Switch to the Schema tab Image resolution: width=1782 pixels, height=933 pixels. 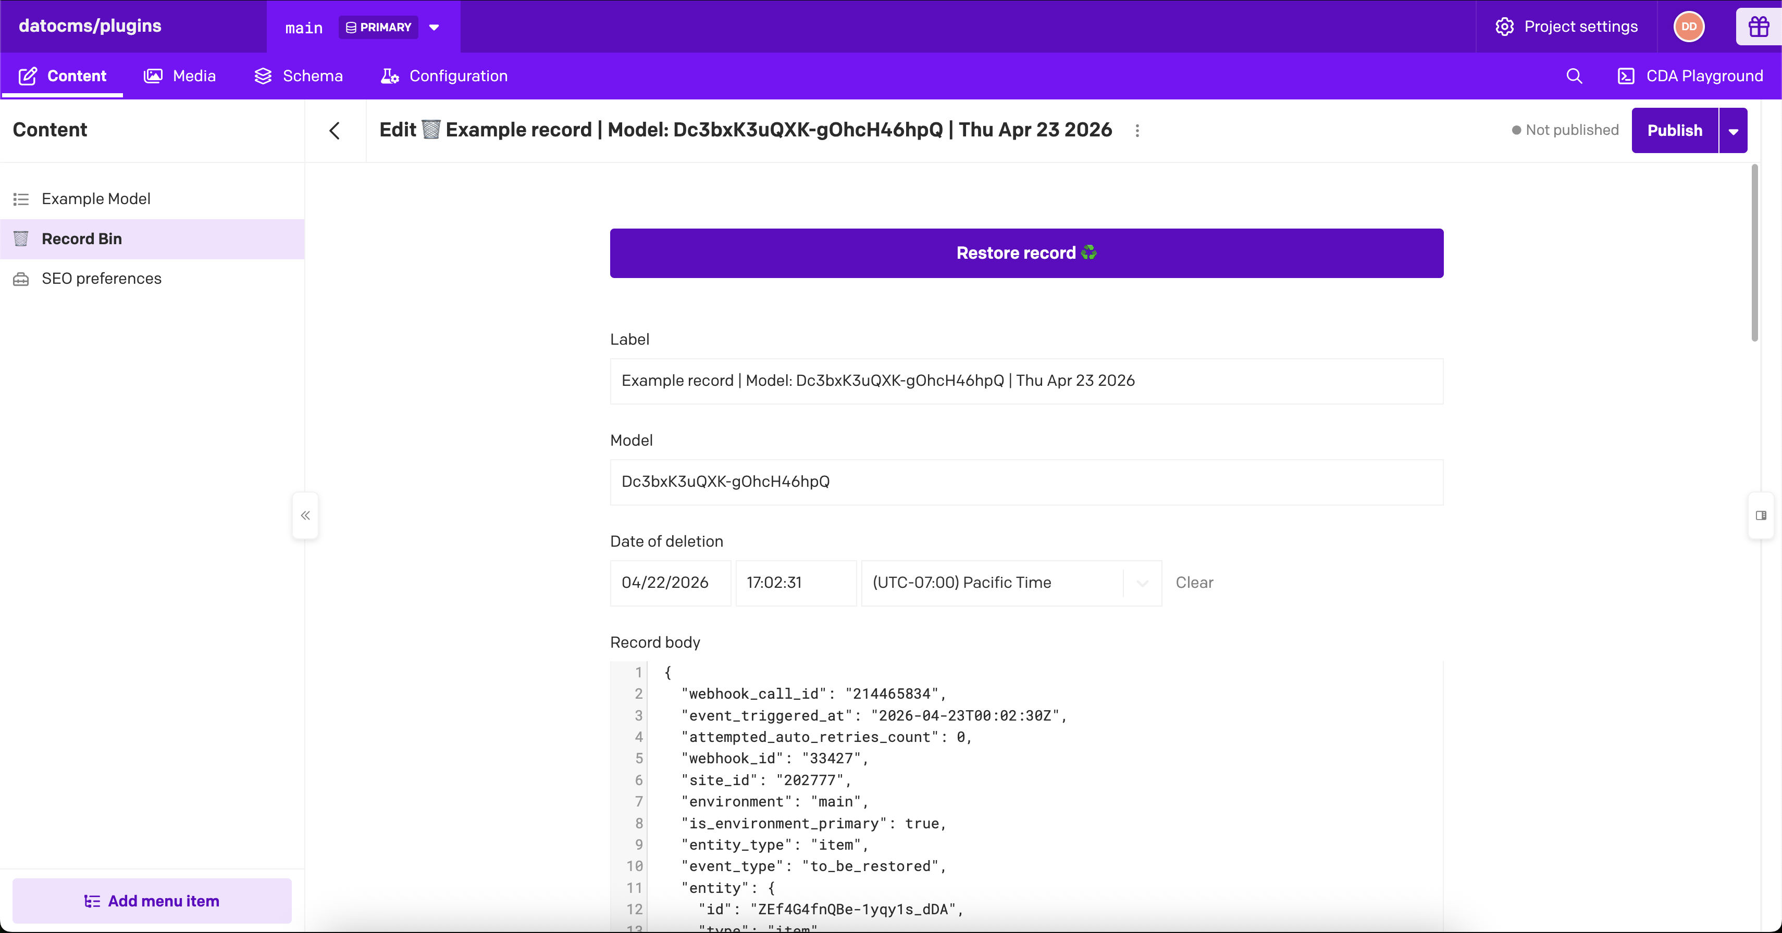pyautogui.click(x=299, y=76)
